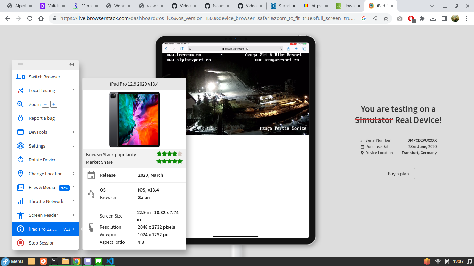Open the taskbar Menu button

pos(12,261)
